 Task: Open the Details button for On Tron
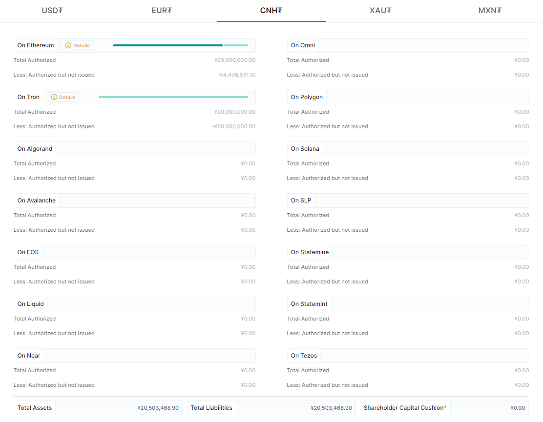[63, 97]
